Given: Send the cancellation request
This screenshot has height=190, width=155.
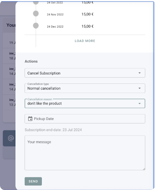Looking at the screenshot, I should point(33,181).
